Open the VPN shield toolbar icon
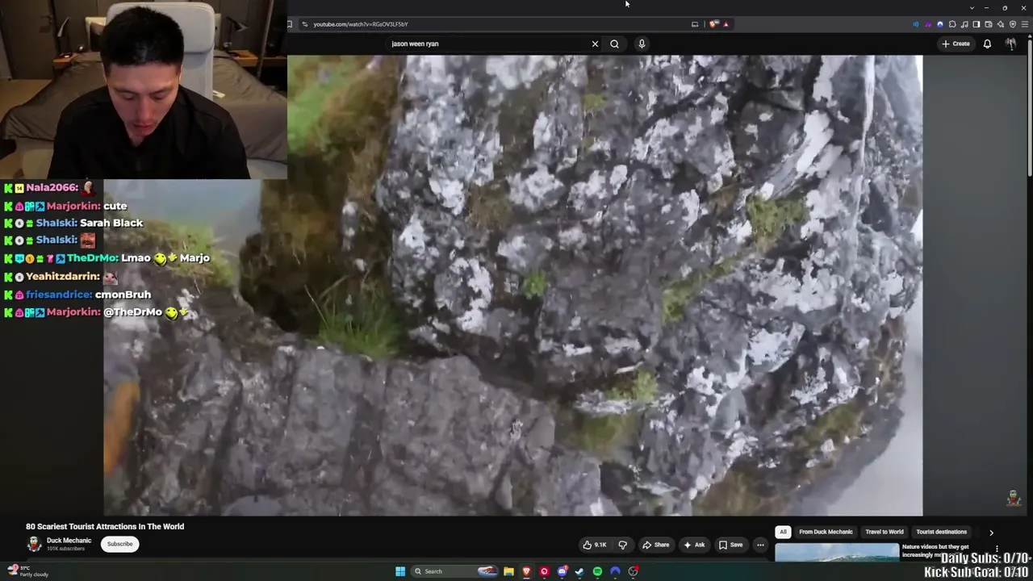This screenshot has height=581, width=1033. 1013,24
